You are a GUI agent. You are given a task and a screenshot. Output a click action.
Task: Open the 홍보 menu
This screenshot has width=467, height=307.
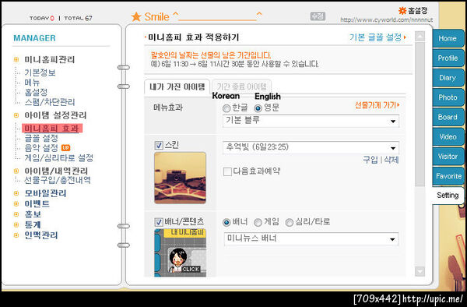pos(33,214)
